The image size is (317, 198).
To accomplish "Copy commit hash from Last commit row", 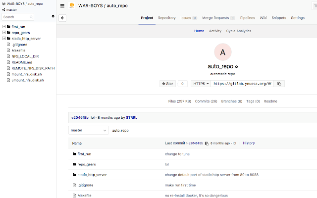I will [x=207, y=143].
